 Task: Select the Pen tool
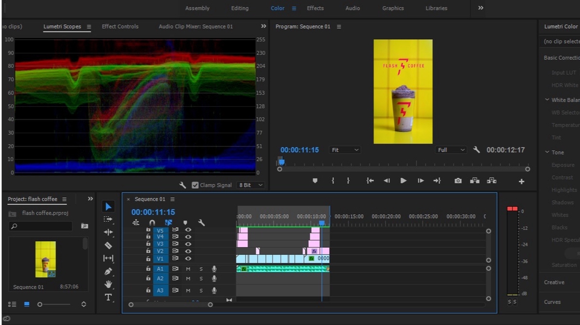point(108,271)
